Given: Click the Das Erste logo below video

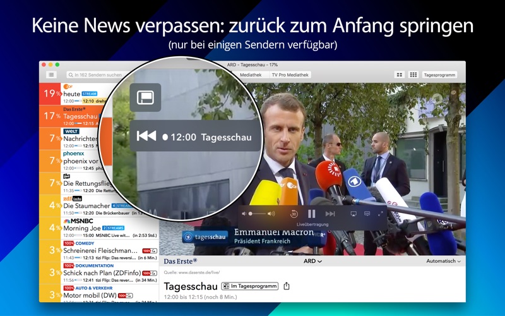Looking at the screenshot, I should 180,261.
